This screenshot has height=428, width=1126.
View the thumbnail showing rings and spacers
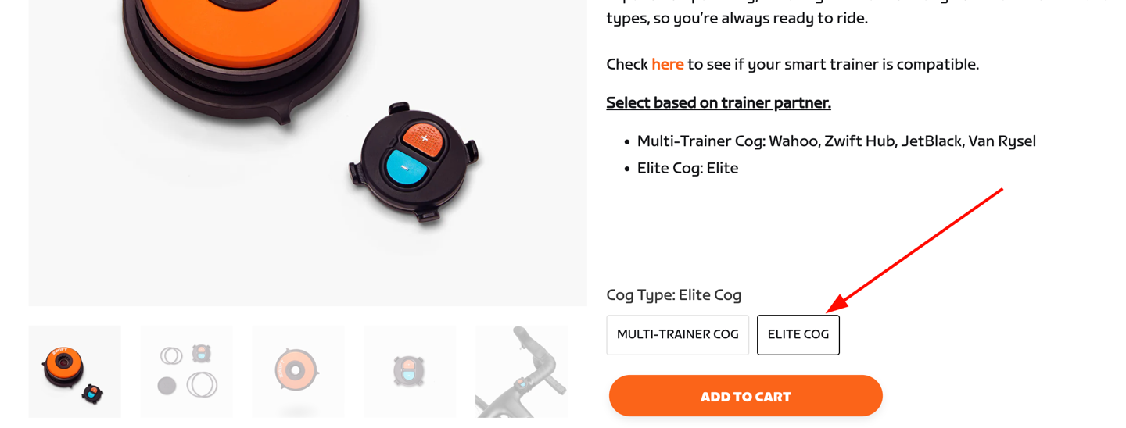(x=187, y=371)
